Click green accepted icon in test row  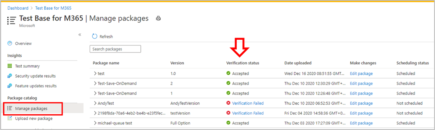[228, 73]
